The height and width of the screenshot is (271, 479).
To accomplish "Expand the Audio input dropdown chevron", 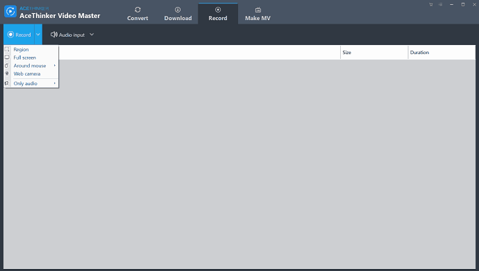I will point(92,35).
